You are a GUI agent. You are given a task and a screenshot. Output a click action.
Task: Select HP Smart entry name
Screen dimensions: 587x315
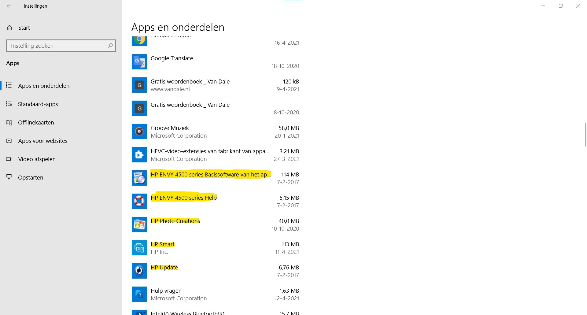[163, 244]
